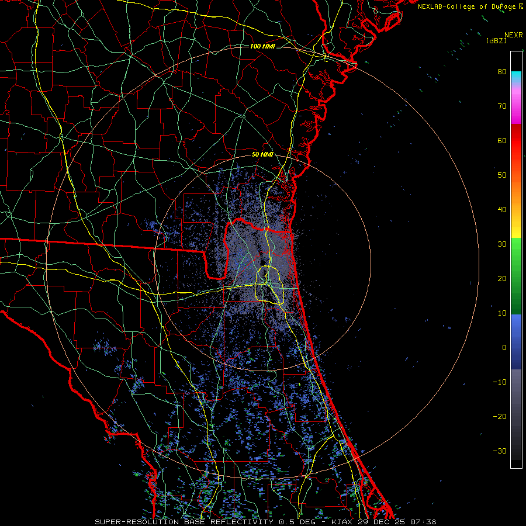Image resolution: width=526 pixels, height=526 pixels.
Task: Click the NEXR label above the scale
Action: pyautogui.click(x=513, y=35)
